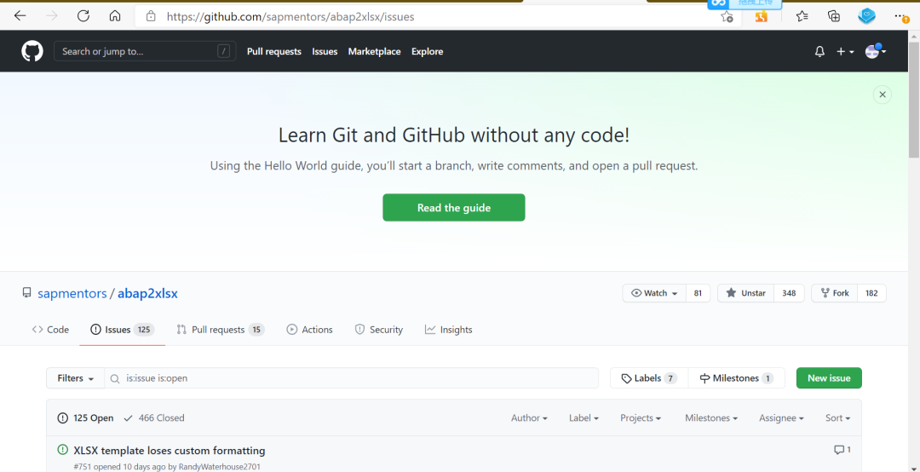The image size is (920, 472).
Task: Click the GitHub Octocat logo
Action: (x=32, y=51)
